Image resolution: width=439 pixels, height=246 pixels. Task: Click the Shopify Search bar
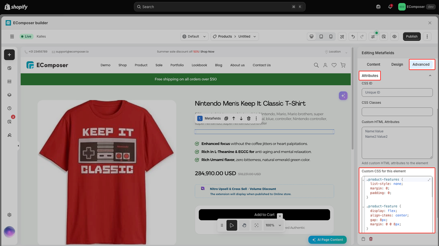(x=219, y=7)
